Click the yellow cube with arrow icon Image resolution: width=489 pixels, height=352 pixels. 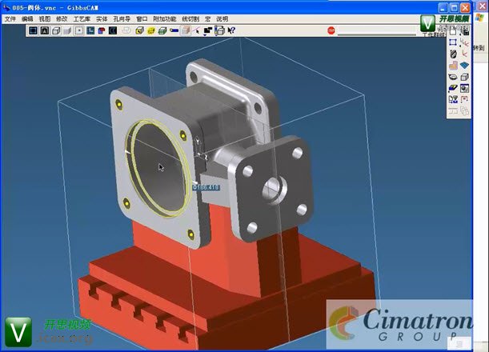(x=140, y=30)
